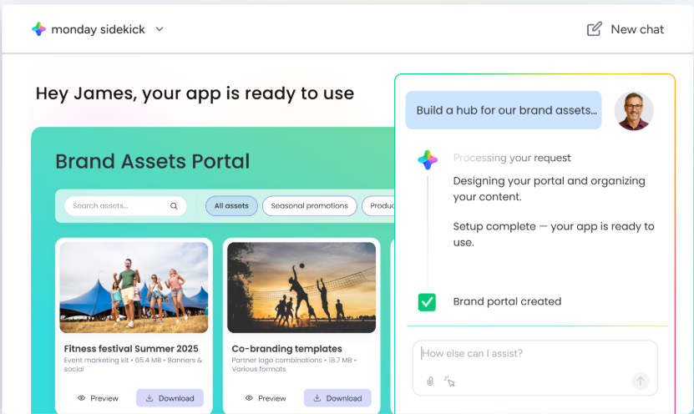Click the magnifier icon in asset search
The width and height of the screenshot is (694, 414).
point(174,206)
